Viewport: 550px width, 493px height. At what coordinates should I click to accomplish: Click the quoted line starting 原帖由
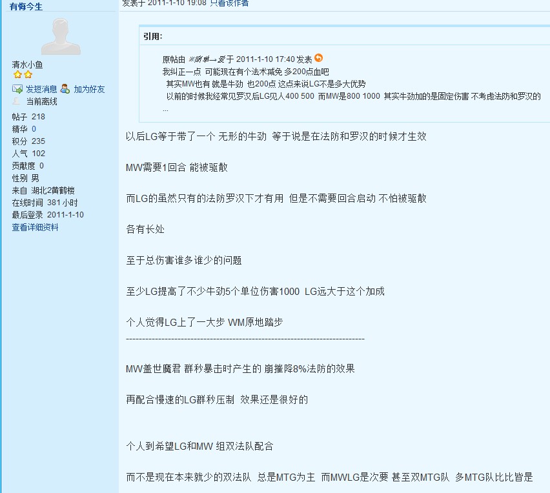pos(237,59)
